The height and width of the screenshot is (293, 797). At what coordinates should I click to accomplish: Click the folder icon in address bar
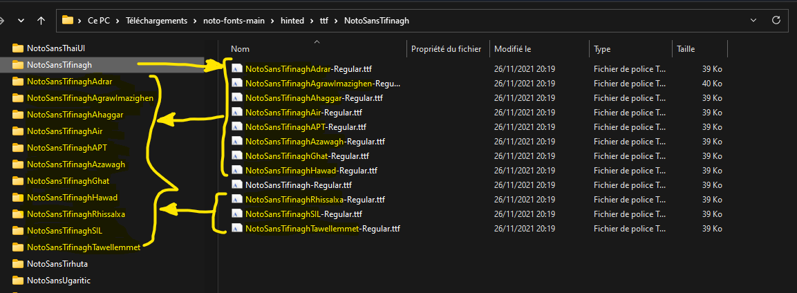(68, 20)
